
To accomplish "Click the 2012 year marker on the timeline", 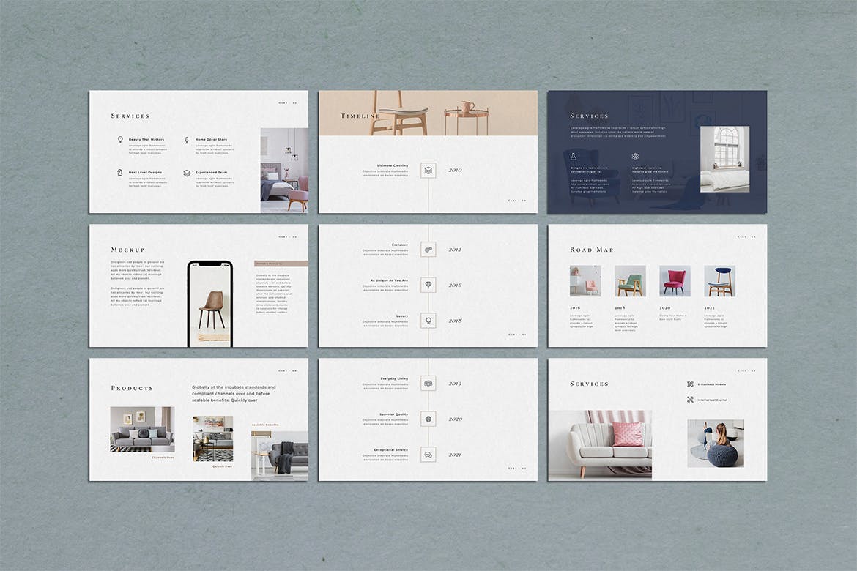I will click(x=455, y=250).
